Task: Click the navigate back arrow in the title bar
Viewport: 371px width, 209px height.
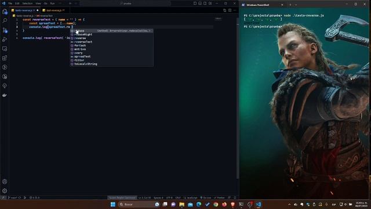Action: tap(70, 3)
